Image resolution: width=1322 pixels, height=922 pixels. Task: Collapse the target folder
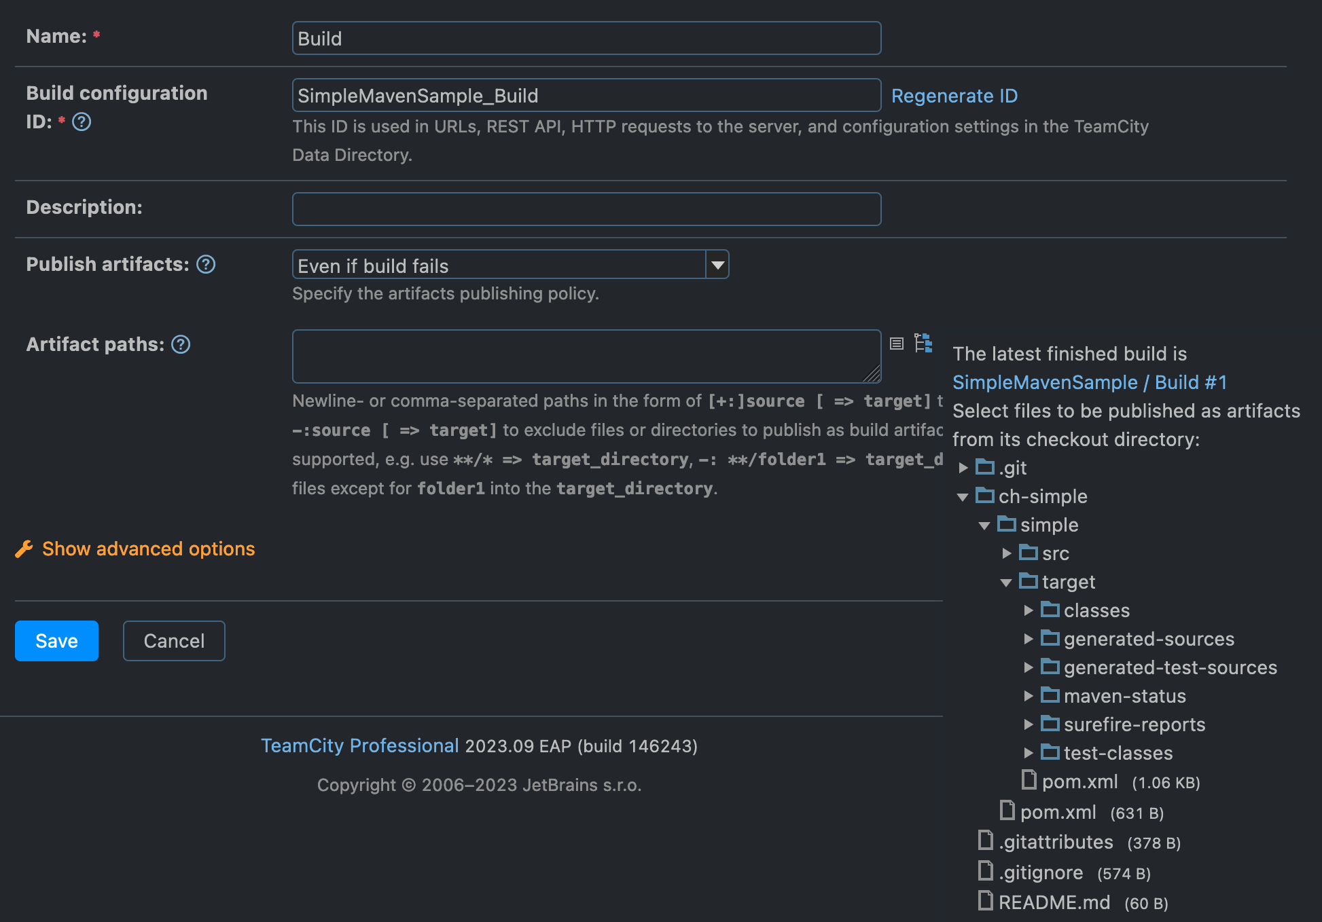click(1006, 583)
